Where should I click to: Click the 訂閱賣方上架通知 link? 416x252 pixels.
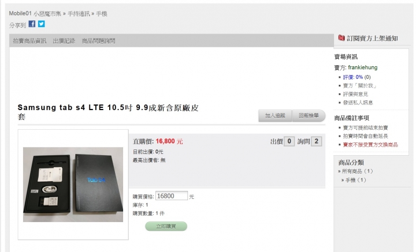[x=372, y=38]
